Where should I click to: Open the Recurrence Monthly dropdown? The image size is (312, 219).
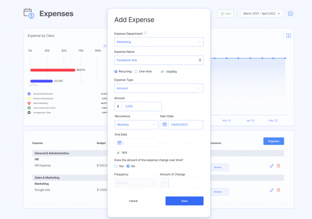tap(136, 125)
